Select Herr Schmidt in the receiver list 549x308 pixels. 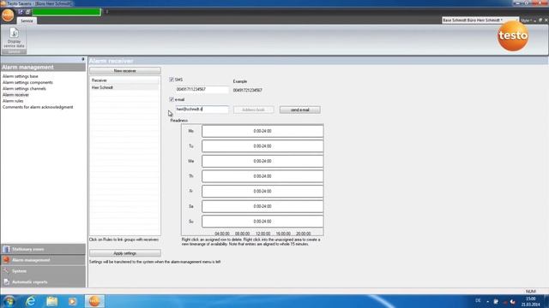coord(124,87)
